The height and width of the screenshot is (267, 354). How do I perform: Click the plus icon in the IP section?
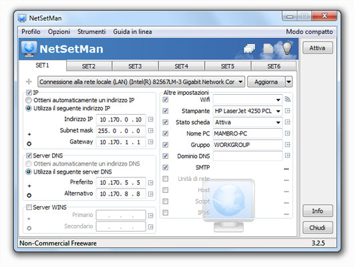(x=29, y=134)
